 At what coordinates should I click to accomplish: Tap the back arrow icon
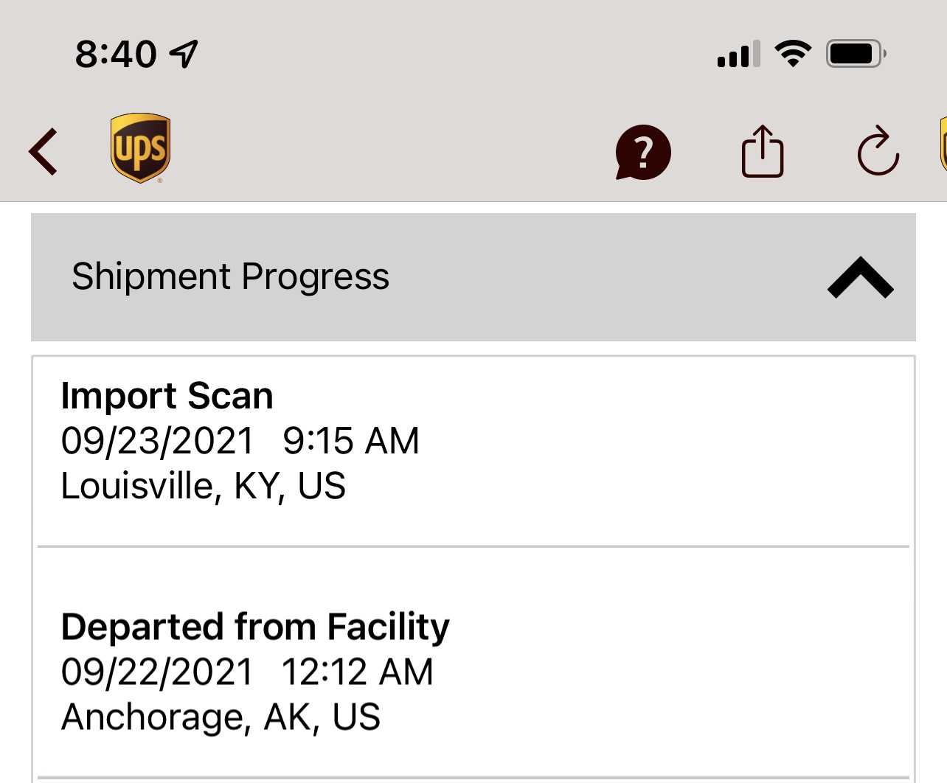(x=43, y=152)
